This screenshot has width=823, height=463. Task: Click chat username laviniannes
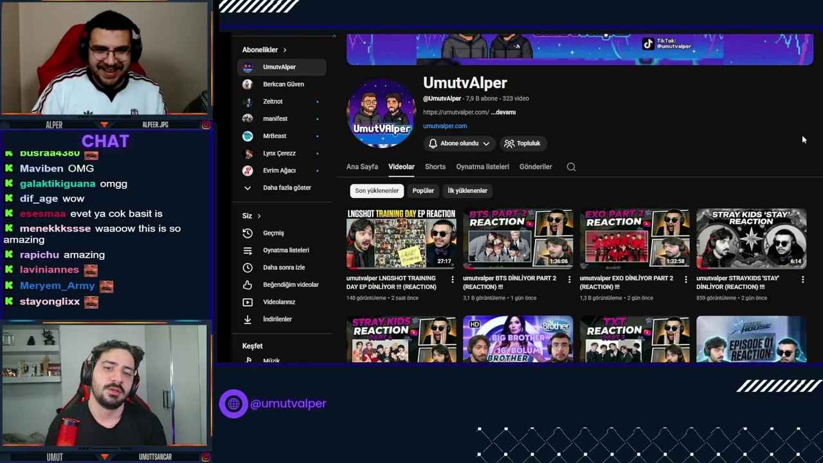[50, 270]
